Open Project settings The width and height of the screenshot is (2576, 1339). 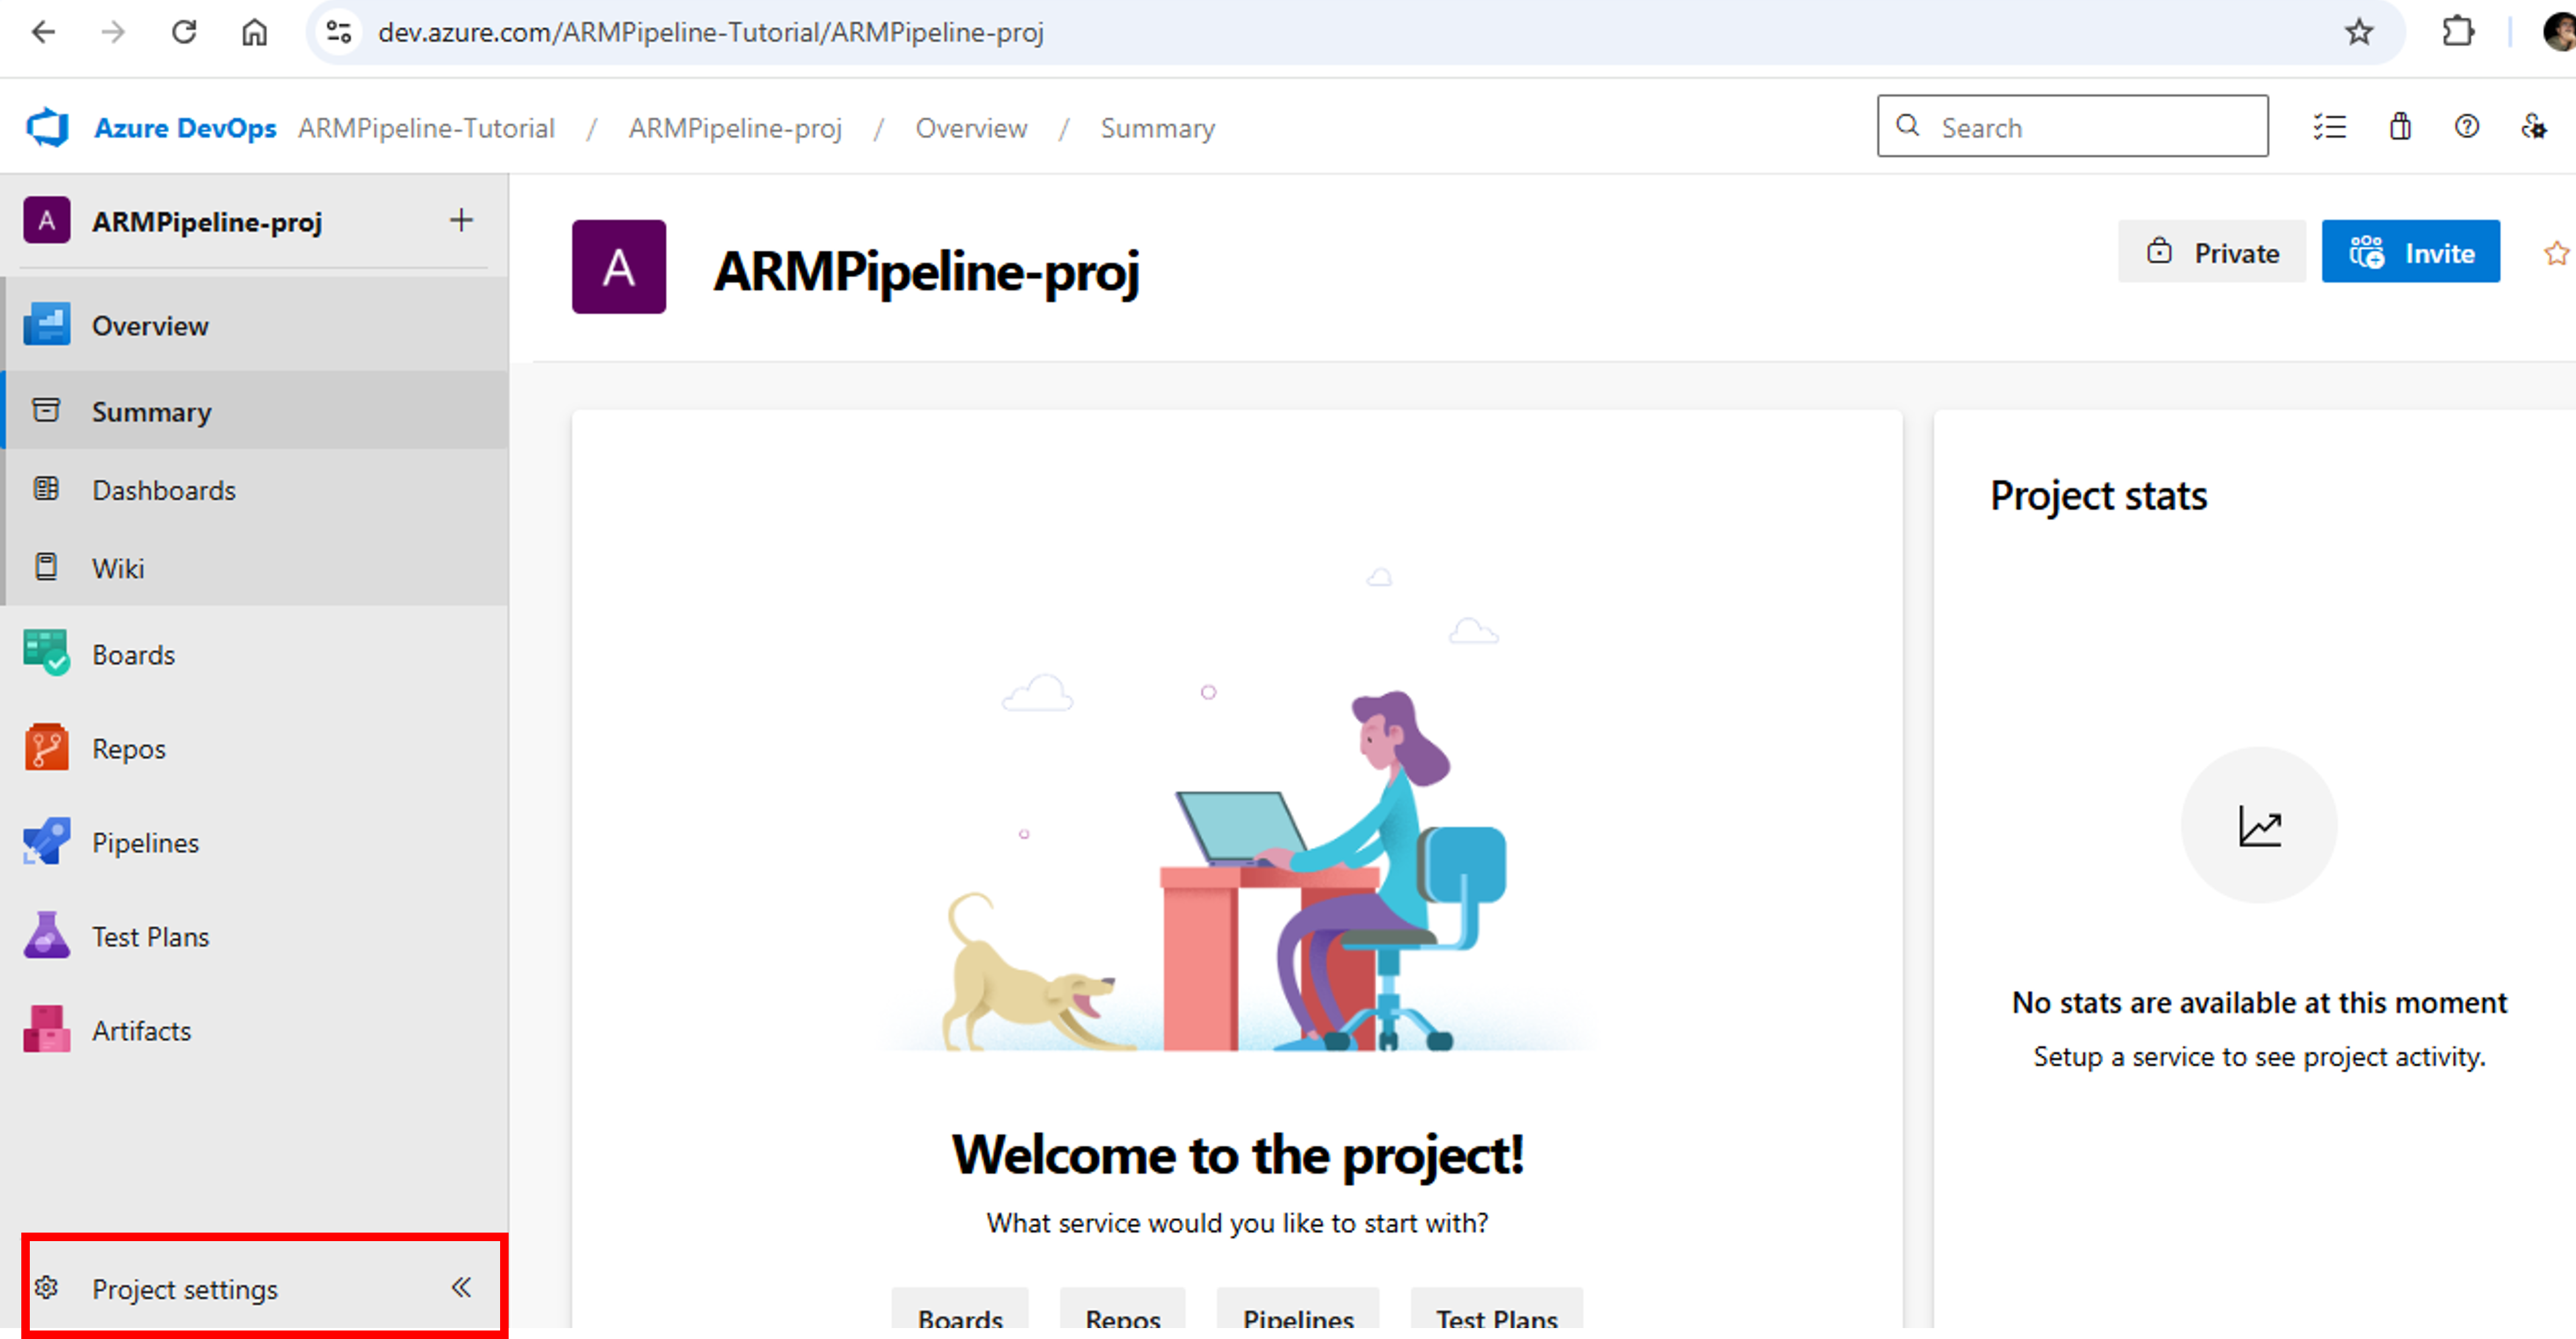tap(185, 1289)
